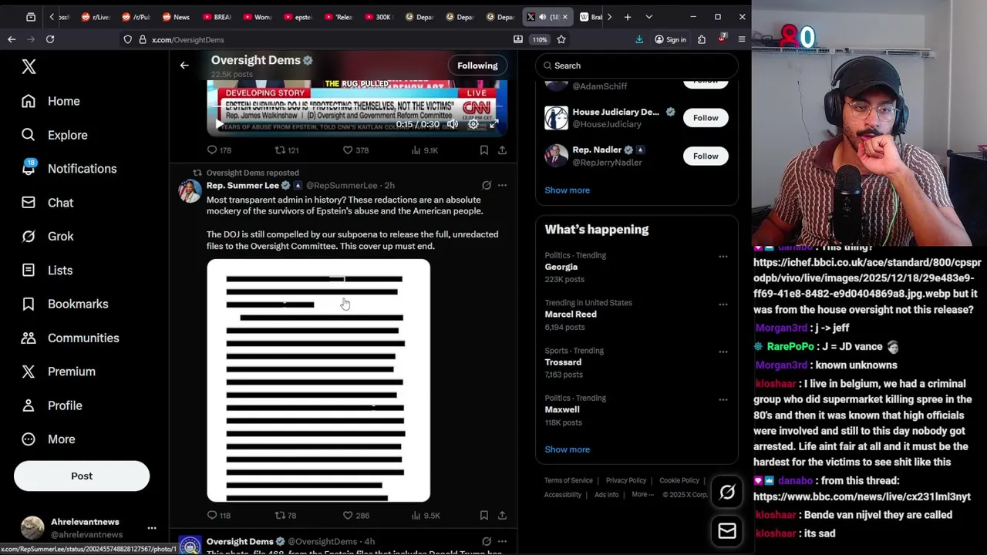The image size is (987, 555).
Task: Follow Rep. Nadler
Action: 706,156
